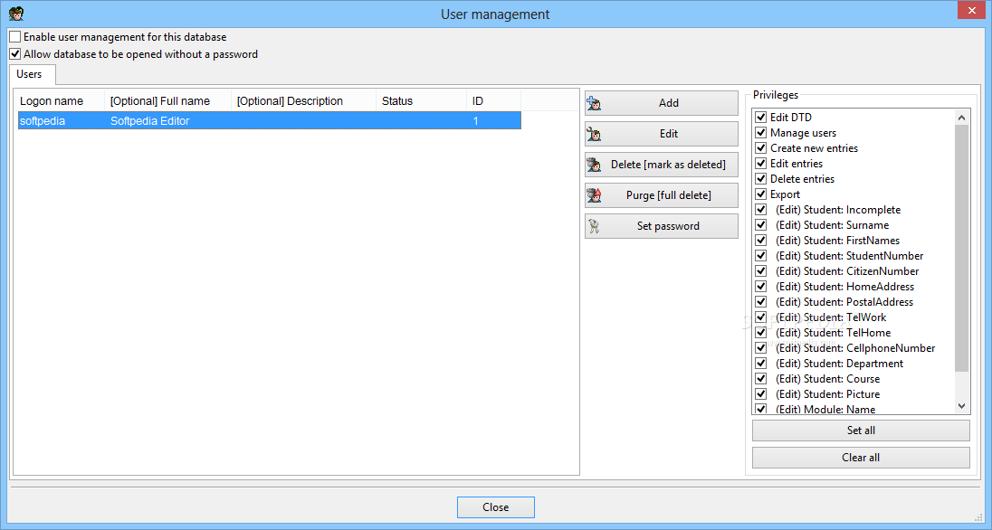This screenshot has width=992, height=530.
Task: Click the app icon in title bar
Action: (x=16, y=14)
